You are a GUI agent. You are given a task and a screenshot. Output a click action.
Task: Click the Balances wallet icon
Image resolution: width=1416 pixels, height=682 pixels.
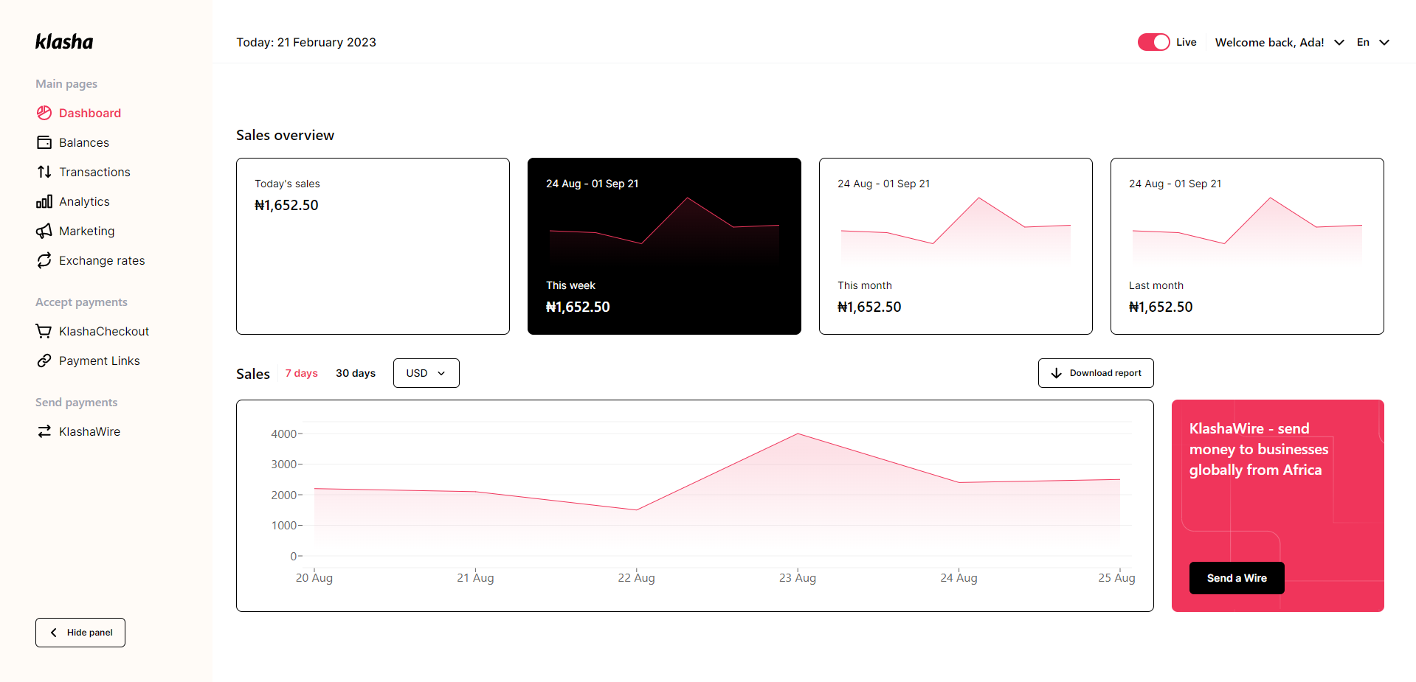(44, 142)
